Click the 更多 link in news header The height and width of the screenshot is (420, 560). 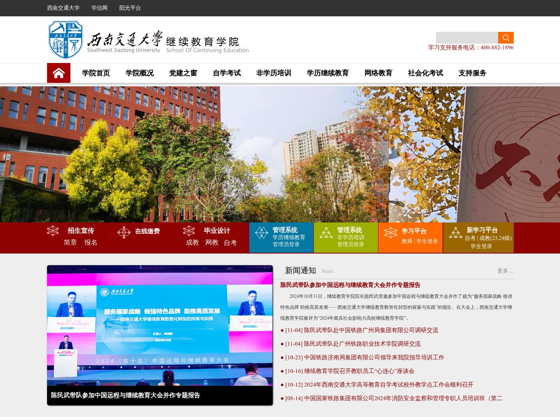coord(505,271)
